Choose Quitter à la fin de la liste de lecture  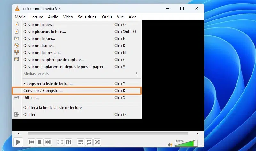77,108
